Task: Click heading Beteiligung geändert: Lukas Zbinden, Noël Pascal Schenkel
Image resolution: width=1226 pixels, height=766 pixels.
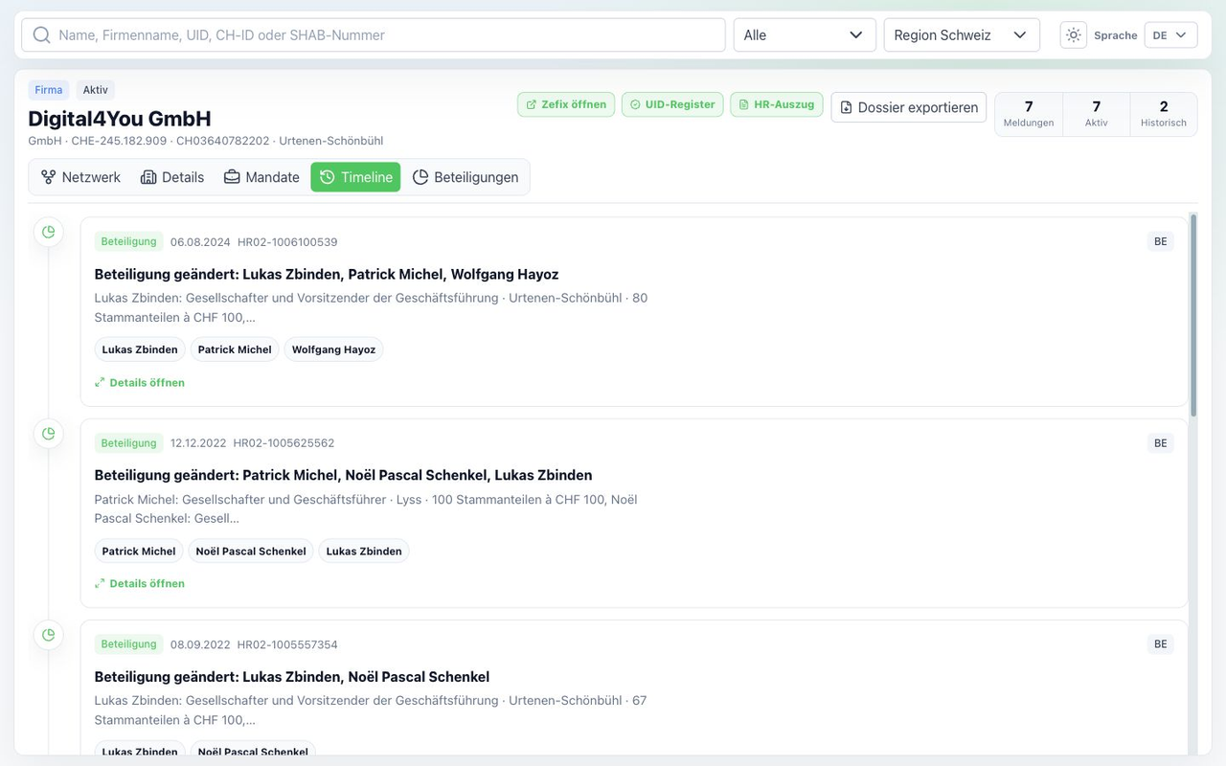Action: coord(292,677)
